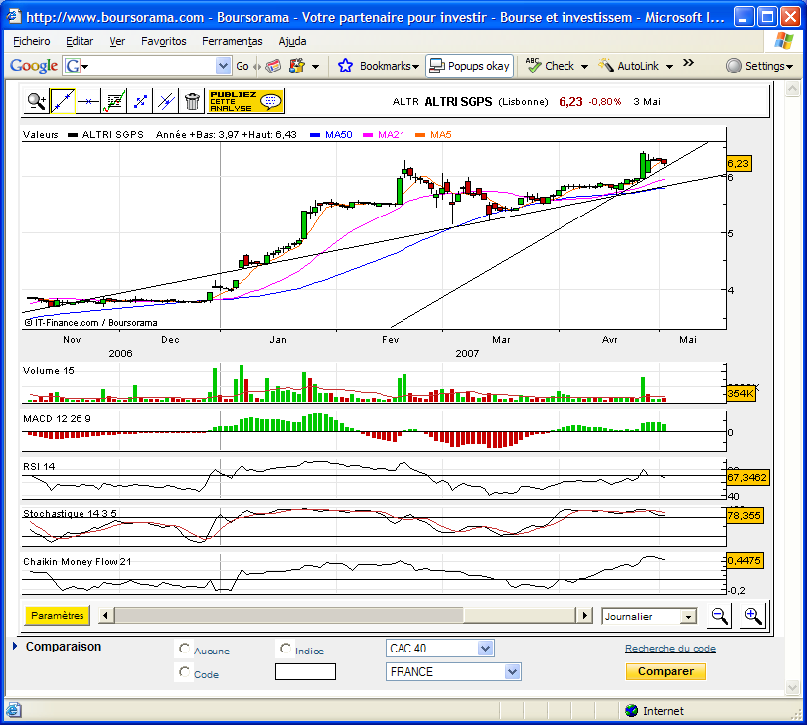This screenshot has width=807, height=725.
Task: Open the Ficheiro menu
Action: tap(32, 41)
